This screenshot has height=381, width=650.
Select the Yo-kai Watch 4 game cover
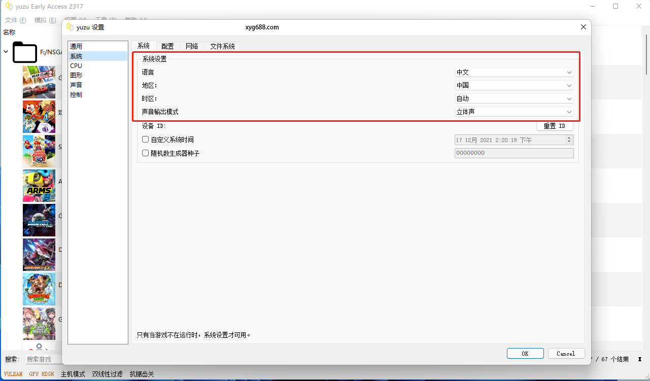(39, 117)
